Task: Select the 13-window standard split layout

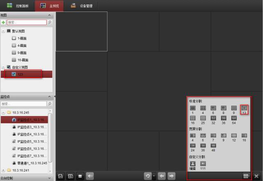Action: click(245, 108)
